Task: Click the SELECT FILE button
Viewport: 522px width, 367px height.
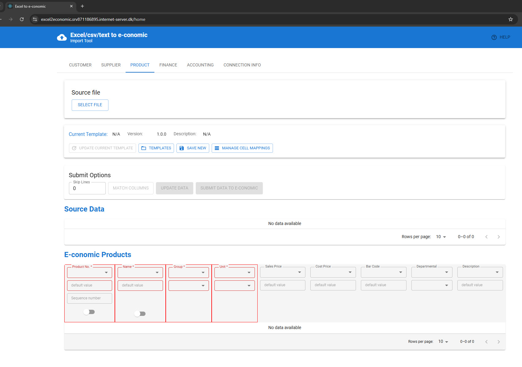Action: point(90,105)
